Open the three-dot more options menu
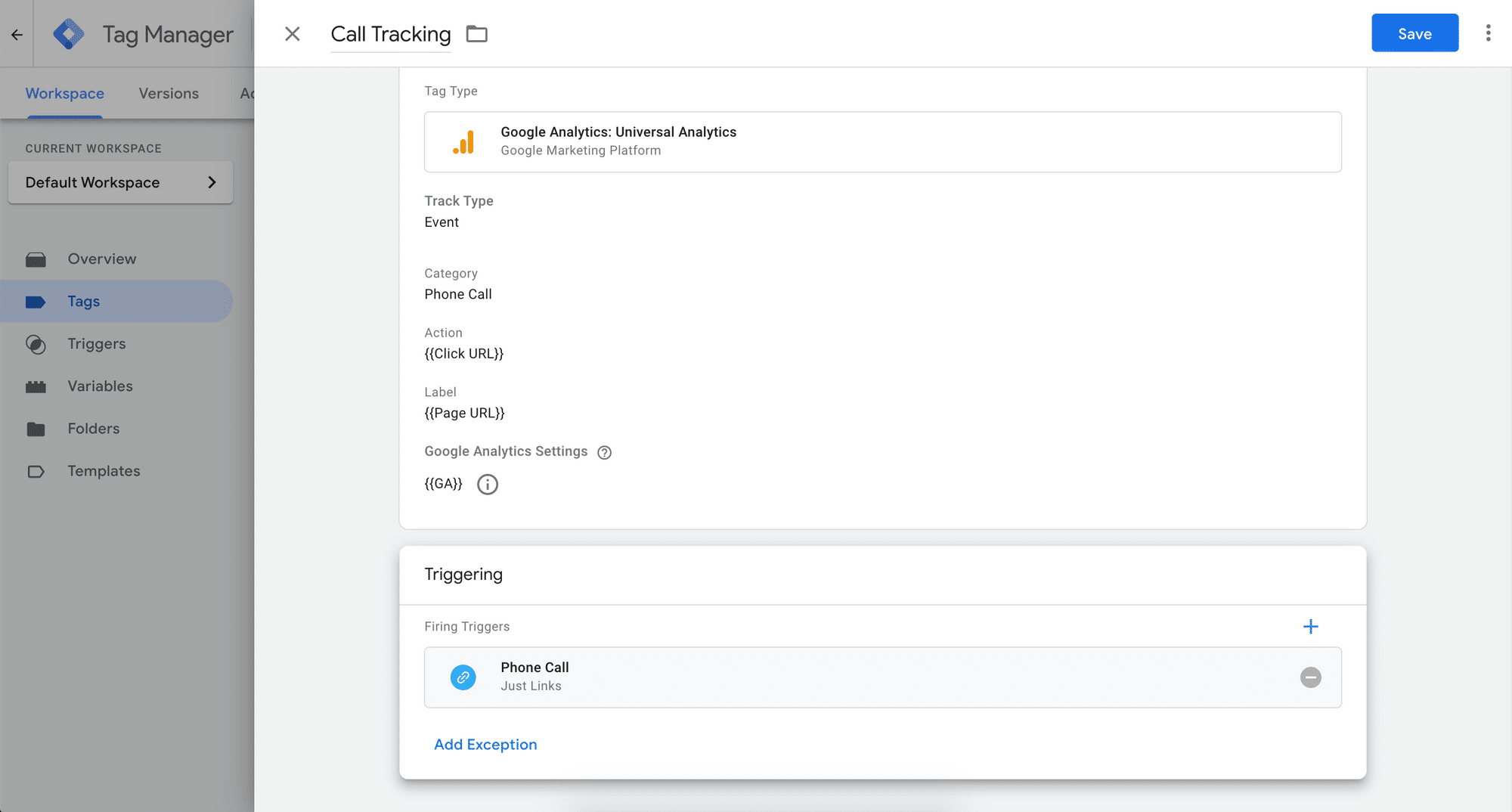This screenshot has width=1512, height=812. click(1488, 33)
